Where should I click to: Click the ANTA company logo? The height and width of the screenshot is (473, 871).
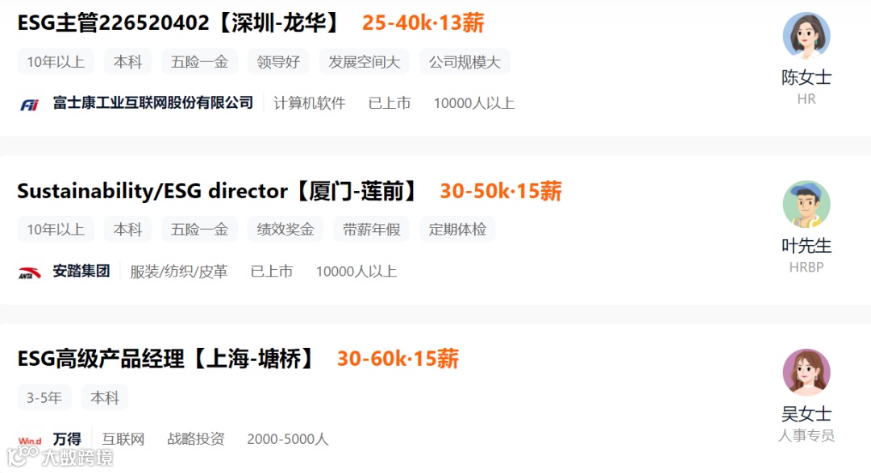point(30,272)
